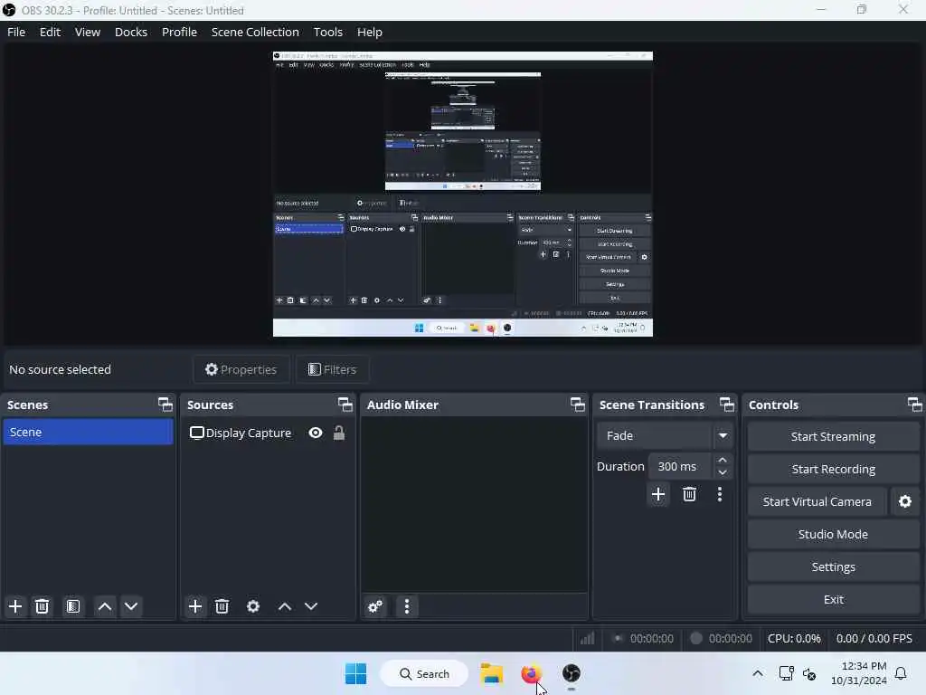Viewport: 926px width, 695px height.
Task: Move scene down arrow in Scenes dock
Action: pos(131,606)
